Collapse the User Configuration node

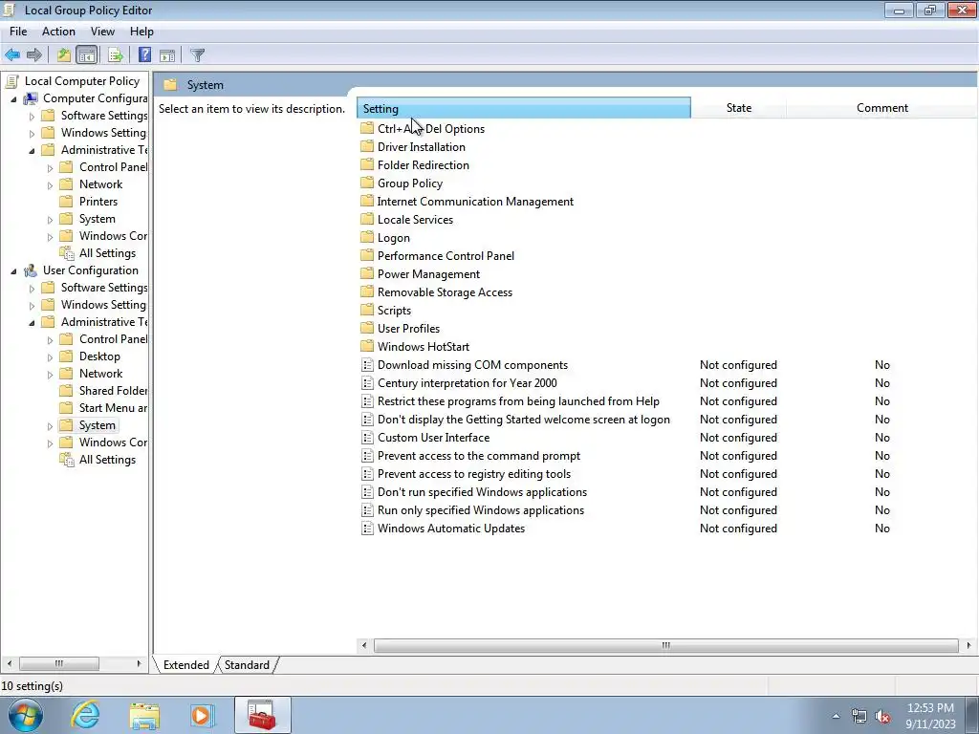13,271
